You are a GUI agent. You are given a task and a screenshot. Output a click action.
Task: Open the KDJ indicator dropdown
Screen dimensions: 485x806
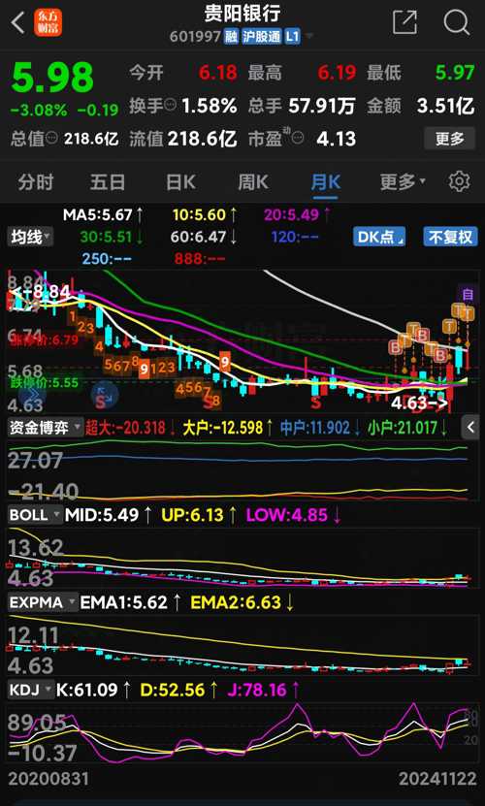pyautogui.click(x=31, y=690)
